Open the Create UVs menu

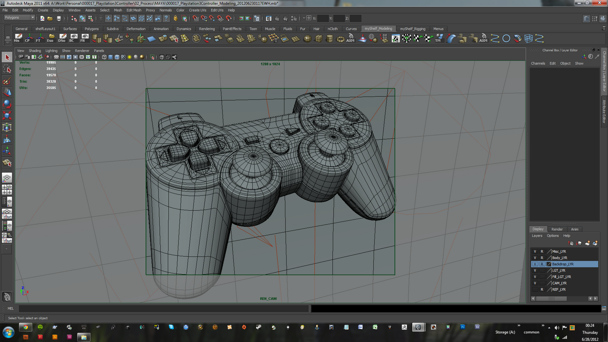tap(198, 10)
